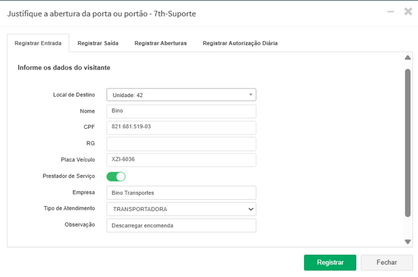This screenshot has height=277, width=418.
Task: Click the Placa Veículo field
Action: click(x=181, y=160)
